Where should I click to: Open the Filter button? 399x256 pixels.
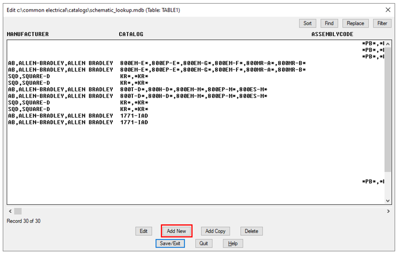click(x=382, y=23)
